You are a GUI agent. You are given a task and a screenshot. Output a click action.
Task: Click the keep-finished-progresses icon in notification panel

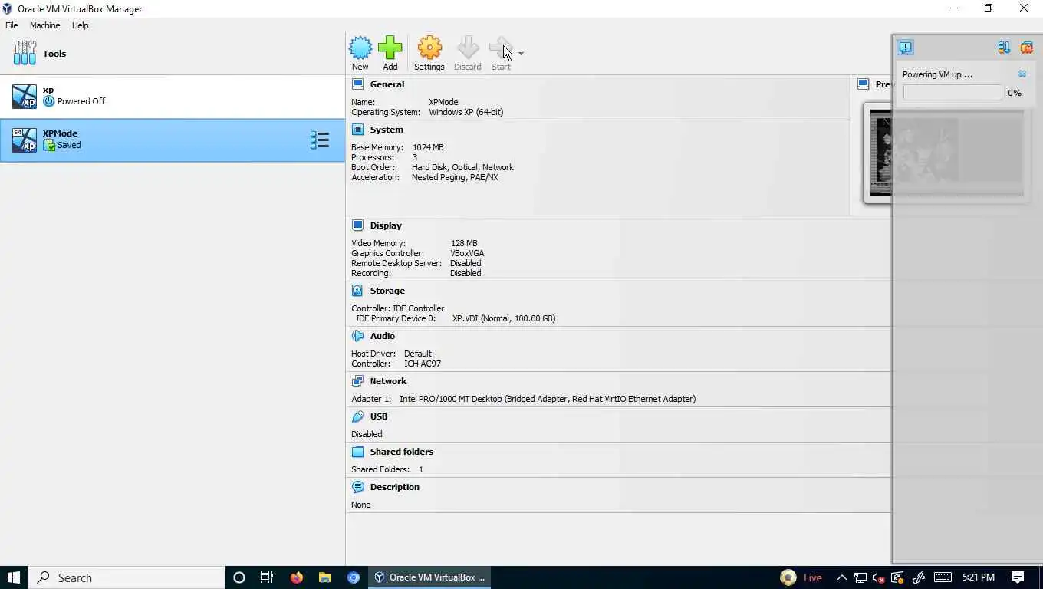1004,48
